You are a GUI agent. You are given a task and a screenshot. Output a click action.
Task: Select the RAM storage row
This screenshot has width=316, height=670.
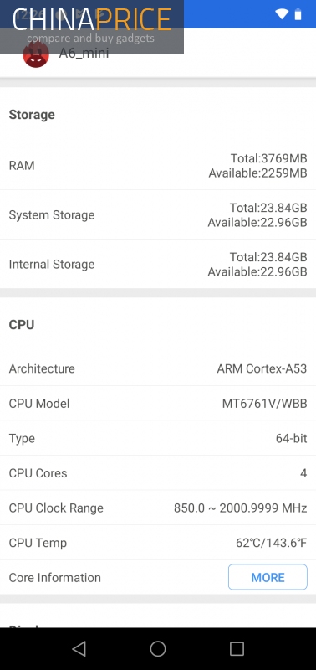pyautogui.click(x=158, y=165)
